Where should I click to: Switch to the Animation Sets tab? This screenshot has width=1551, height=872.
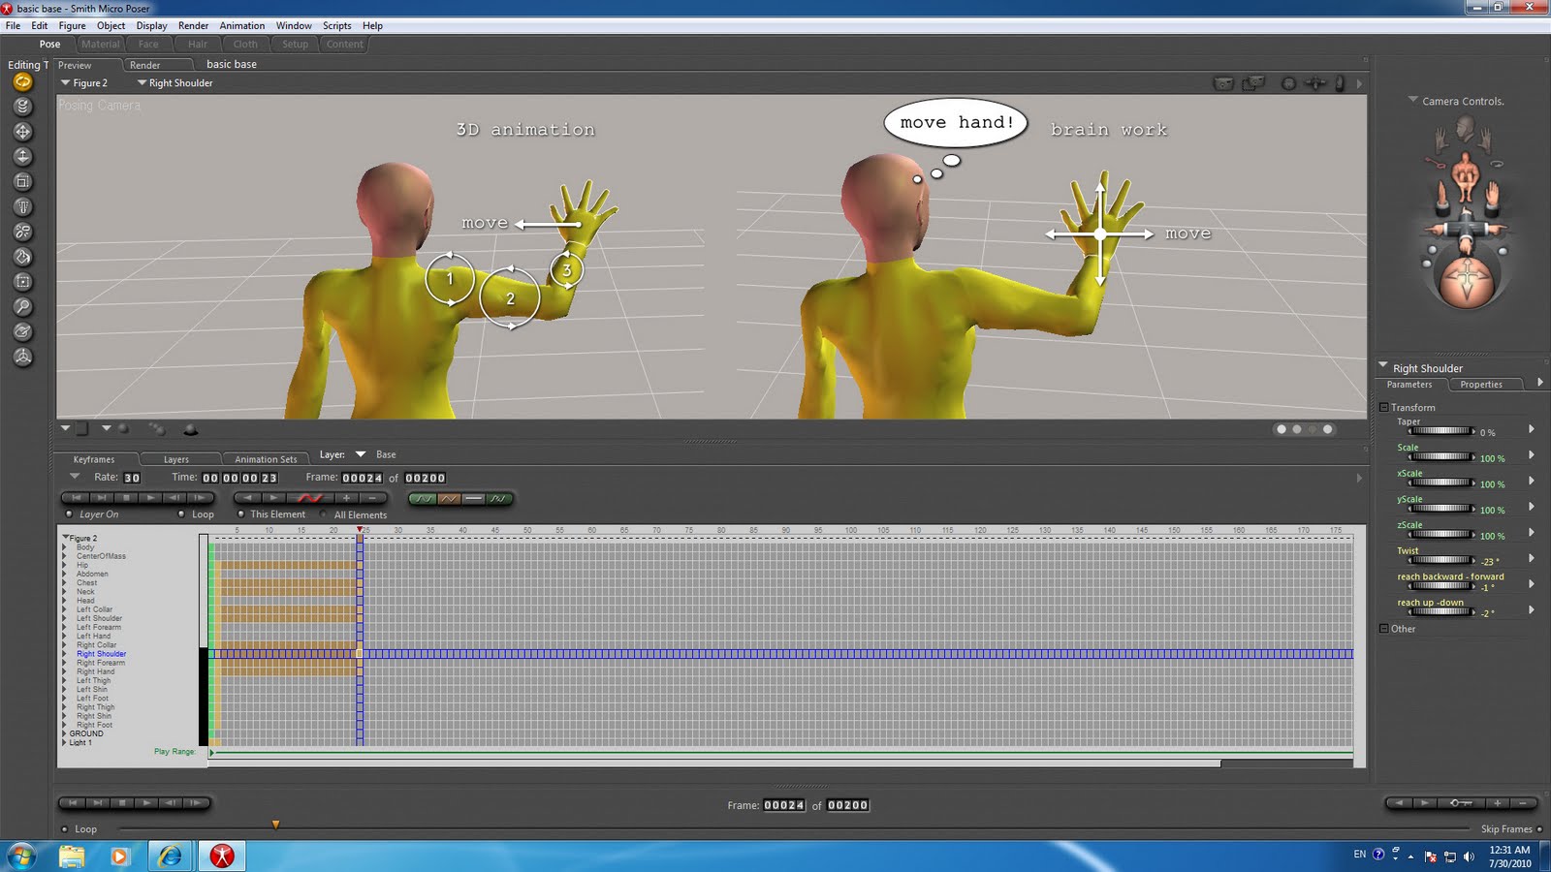[x=266, y=458]
